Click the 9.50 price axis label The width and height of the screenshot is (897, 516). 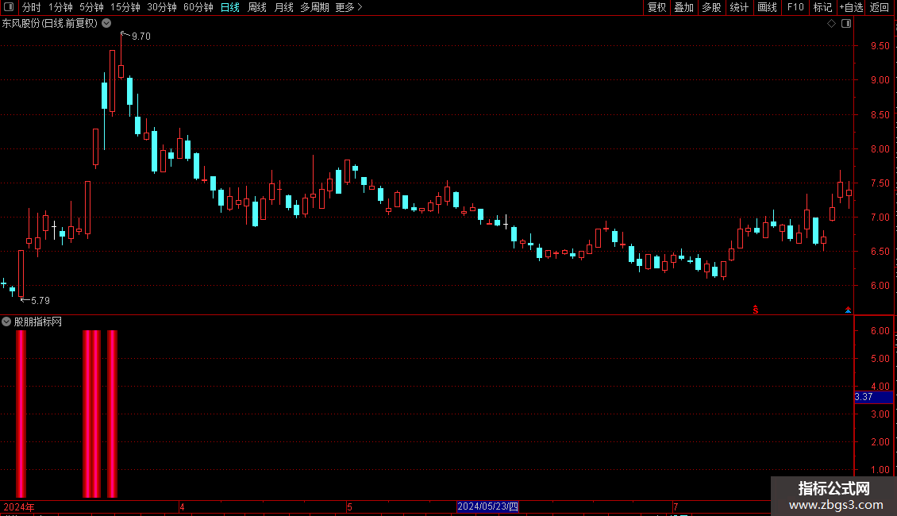click(x=880, y=46)
